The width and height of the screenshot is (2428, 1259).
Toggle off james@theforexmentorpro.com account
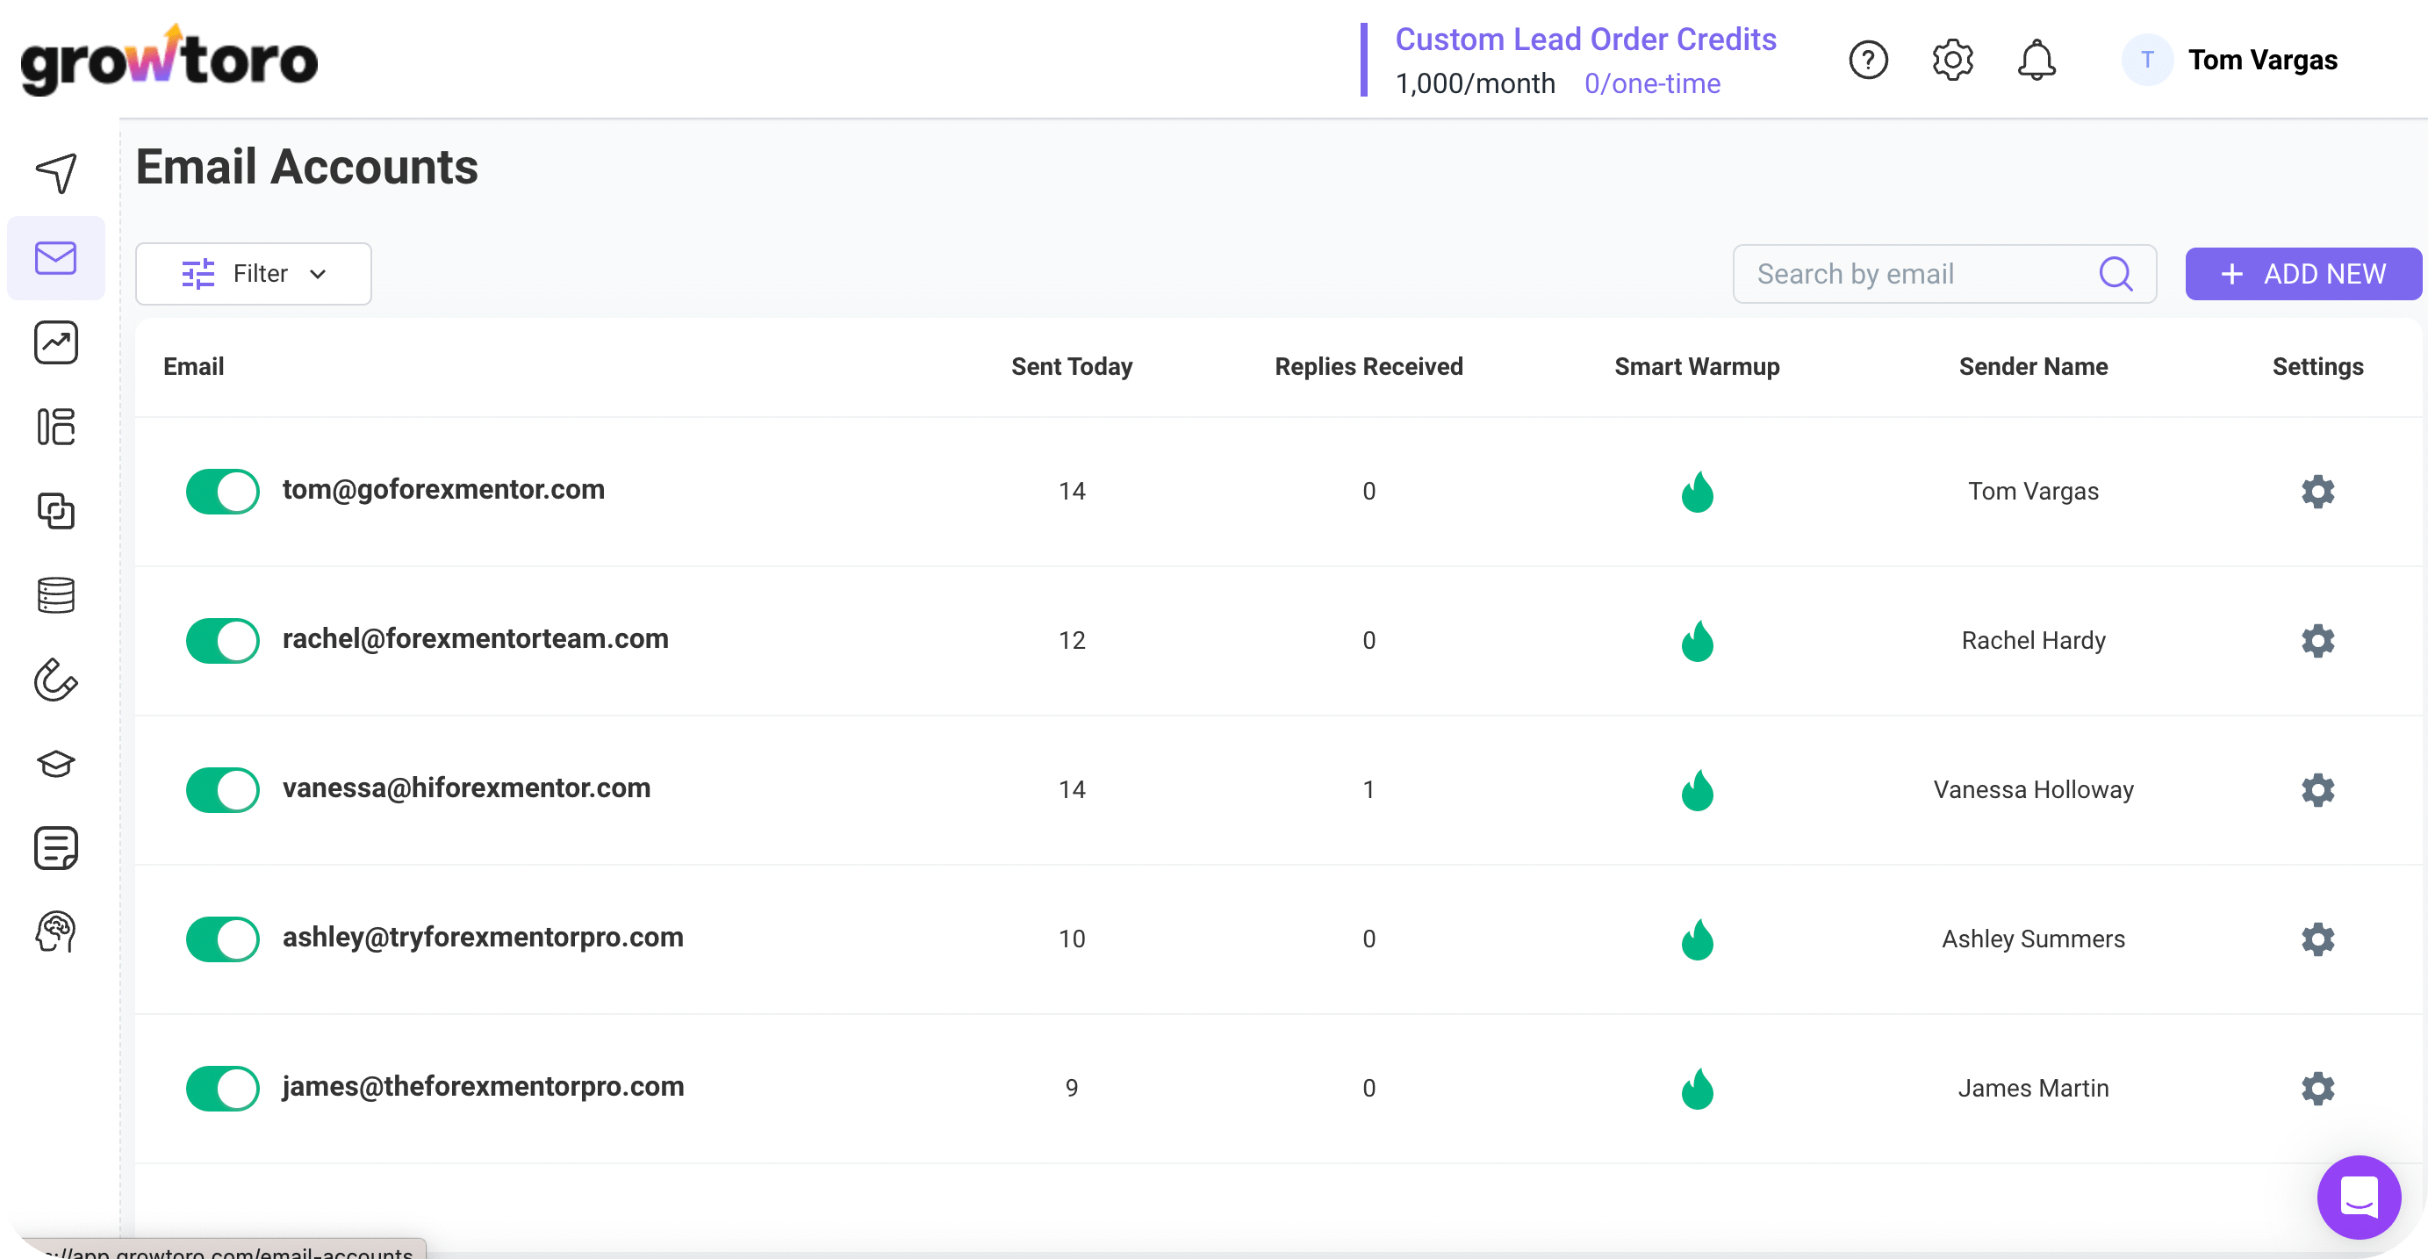[x=222, y=1088]
